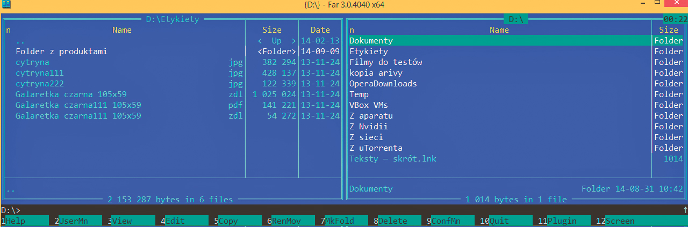Click Copy in the bottom key bar
Image resolution: width=688 pixels, height=227 pixels.
pos(239,221)
